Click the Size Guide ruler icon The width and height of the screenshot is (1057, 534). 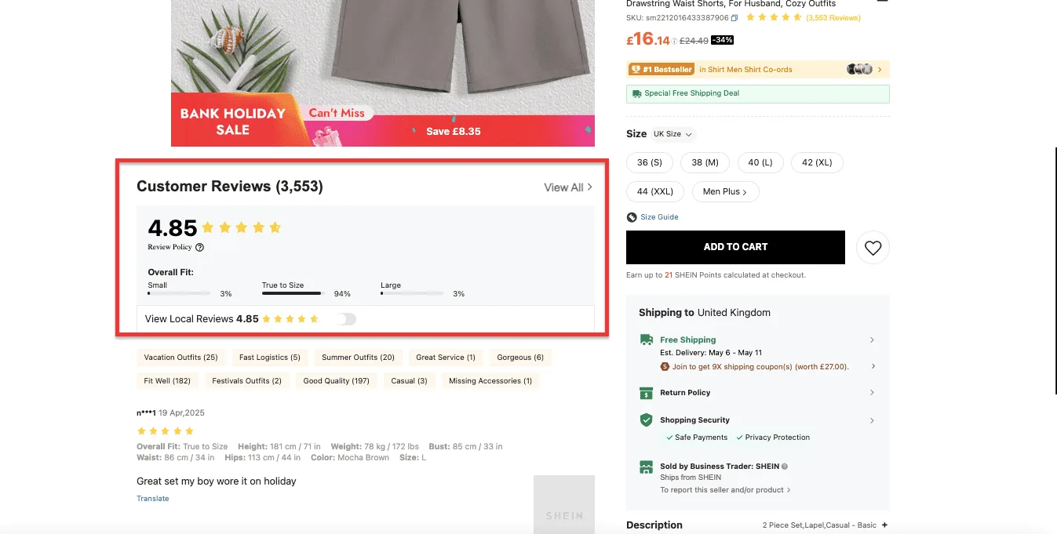632,217
